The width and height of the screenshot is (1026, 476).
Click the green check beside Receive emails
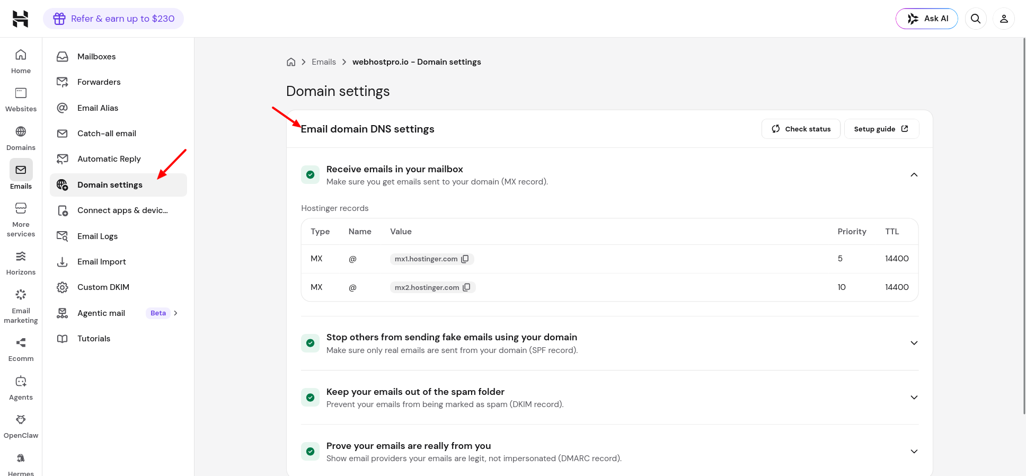point(311,175)
